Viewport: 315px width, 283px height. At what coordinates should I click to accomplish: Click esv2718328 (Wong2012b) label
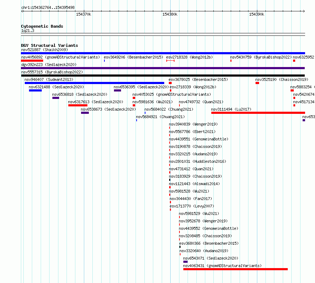[189, 57]
